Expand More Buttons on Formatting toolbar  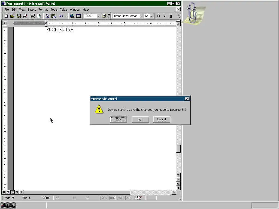[x=179, y=16]
